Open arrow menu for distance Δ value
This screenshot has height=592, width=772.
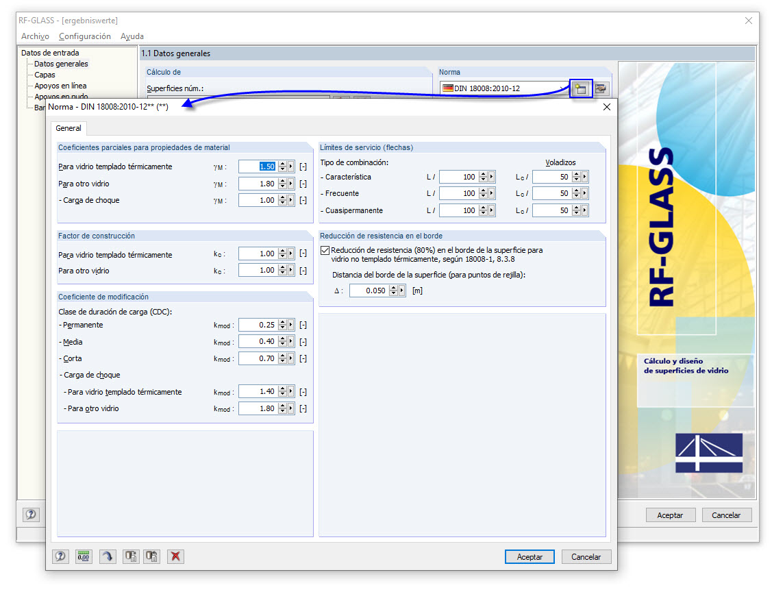[401, 291]
